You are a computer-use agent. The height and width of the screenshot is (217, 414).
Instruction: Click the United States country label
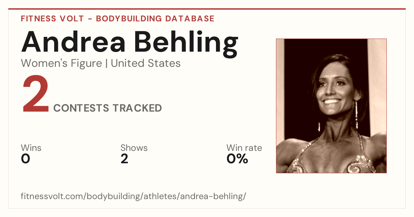(146, 63)
